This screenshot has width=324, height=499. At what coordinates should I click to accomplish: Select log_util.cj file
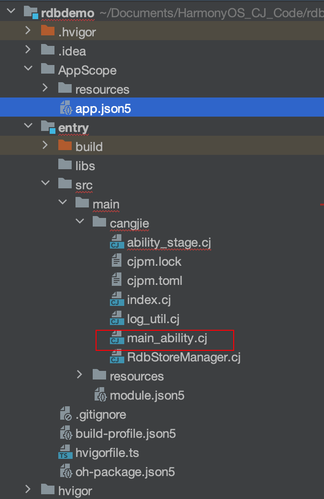tap(153, 319)
